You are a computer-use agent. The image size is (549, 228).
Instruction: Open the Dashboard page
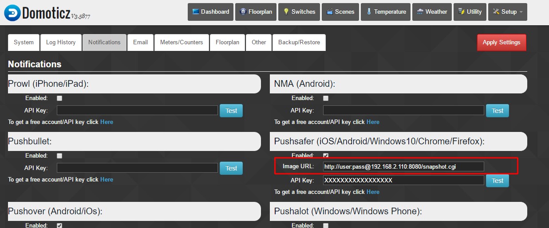pos(211,12)
